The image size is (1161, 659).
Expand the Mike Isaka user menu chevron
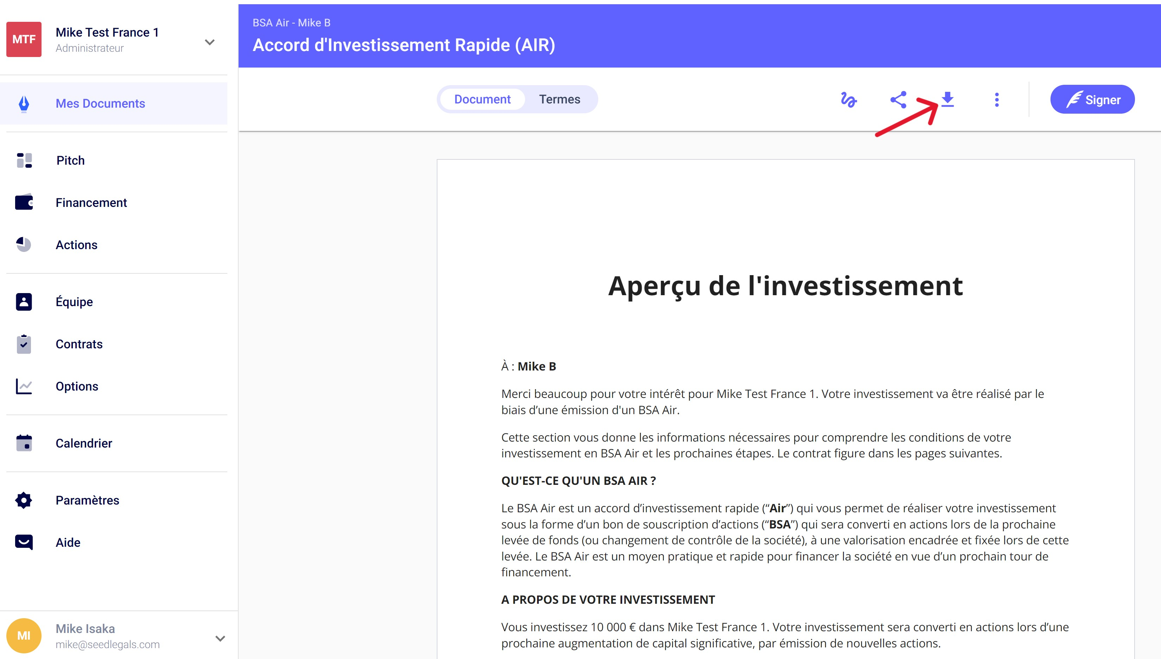point(220,638)
